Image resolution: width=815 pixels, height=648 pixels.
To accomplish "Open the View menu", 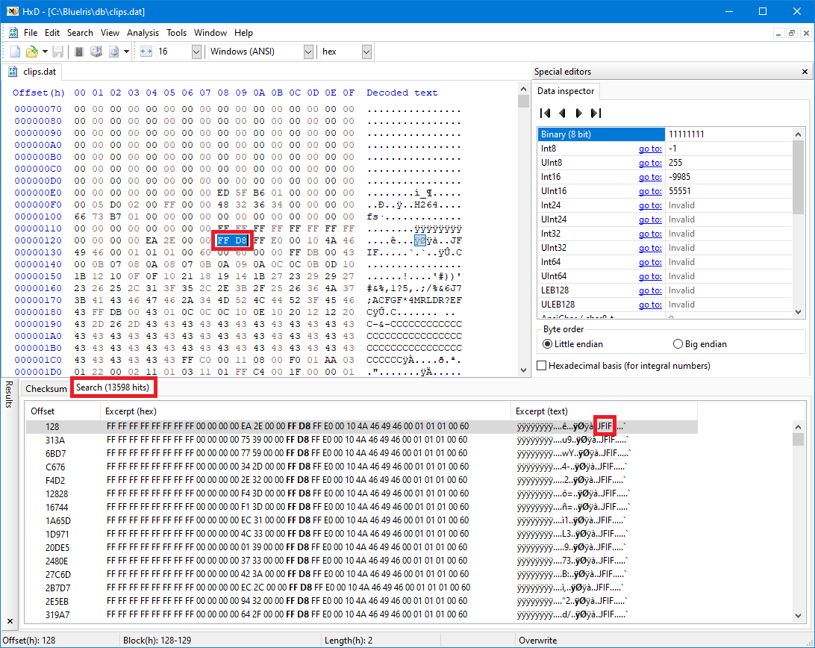I will click(x=110, y=33).
